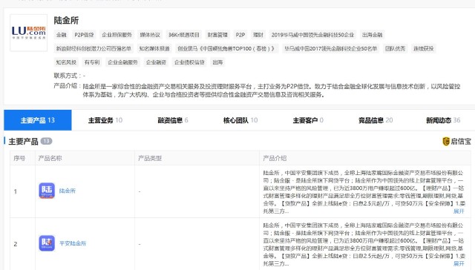Click the 财富管理 tag
The height and width of the screenshot is (270, 475).
pos(217,35)
